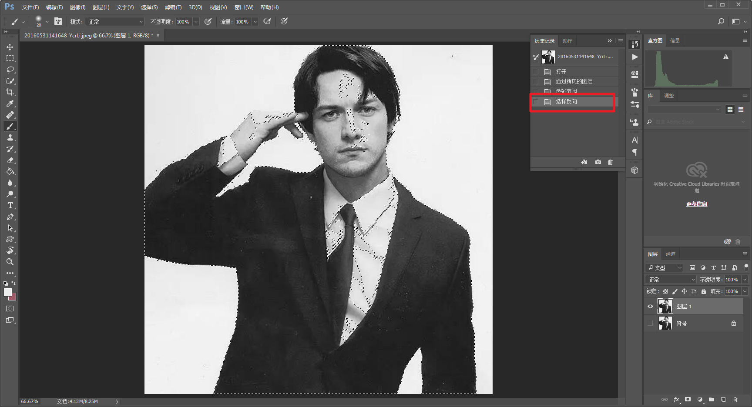Open layer filter 类型 dropdown

click(664, 267)
